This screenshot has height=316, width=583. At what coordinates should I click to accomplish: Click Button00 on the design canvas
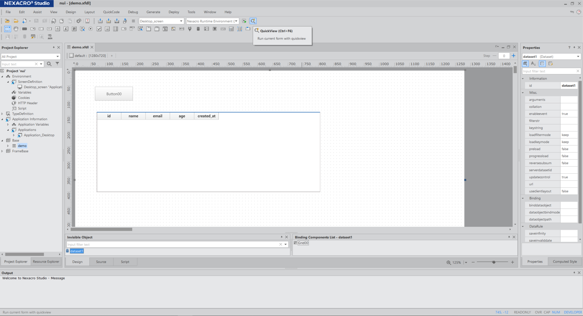click(114, 94)
